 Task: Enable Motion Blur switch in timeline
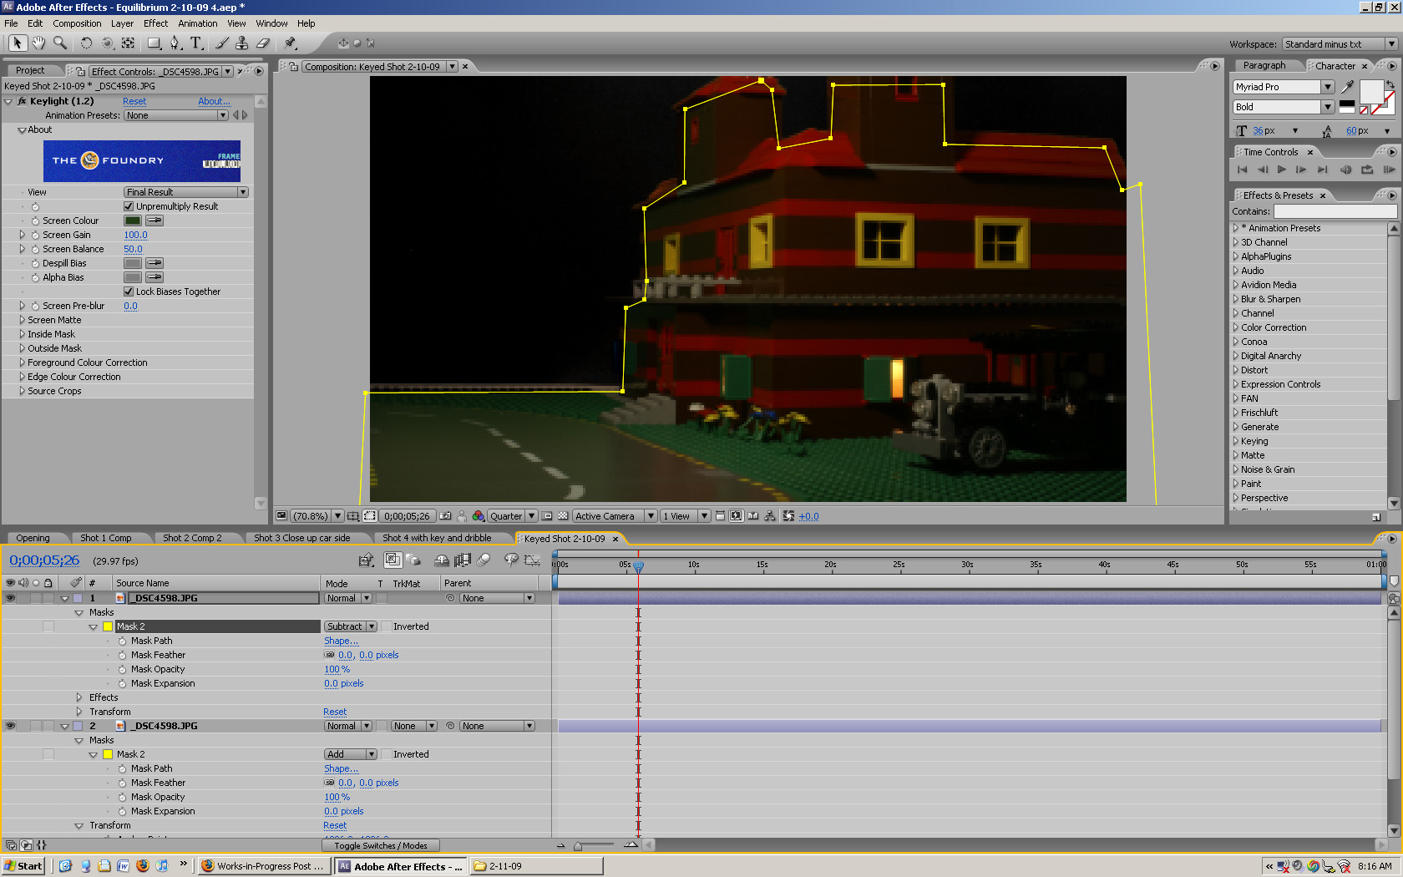(x=484, y=560)
